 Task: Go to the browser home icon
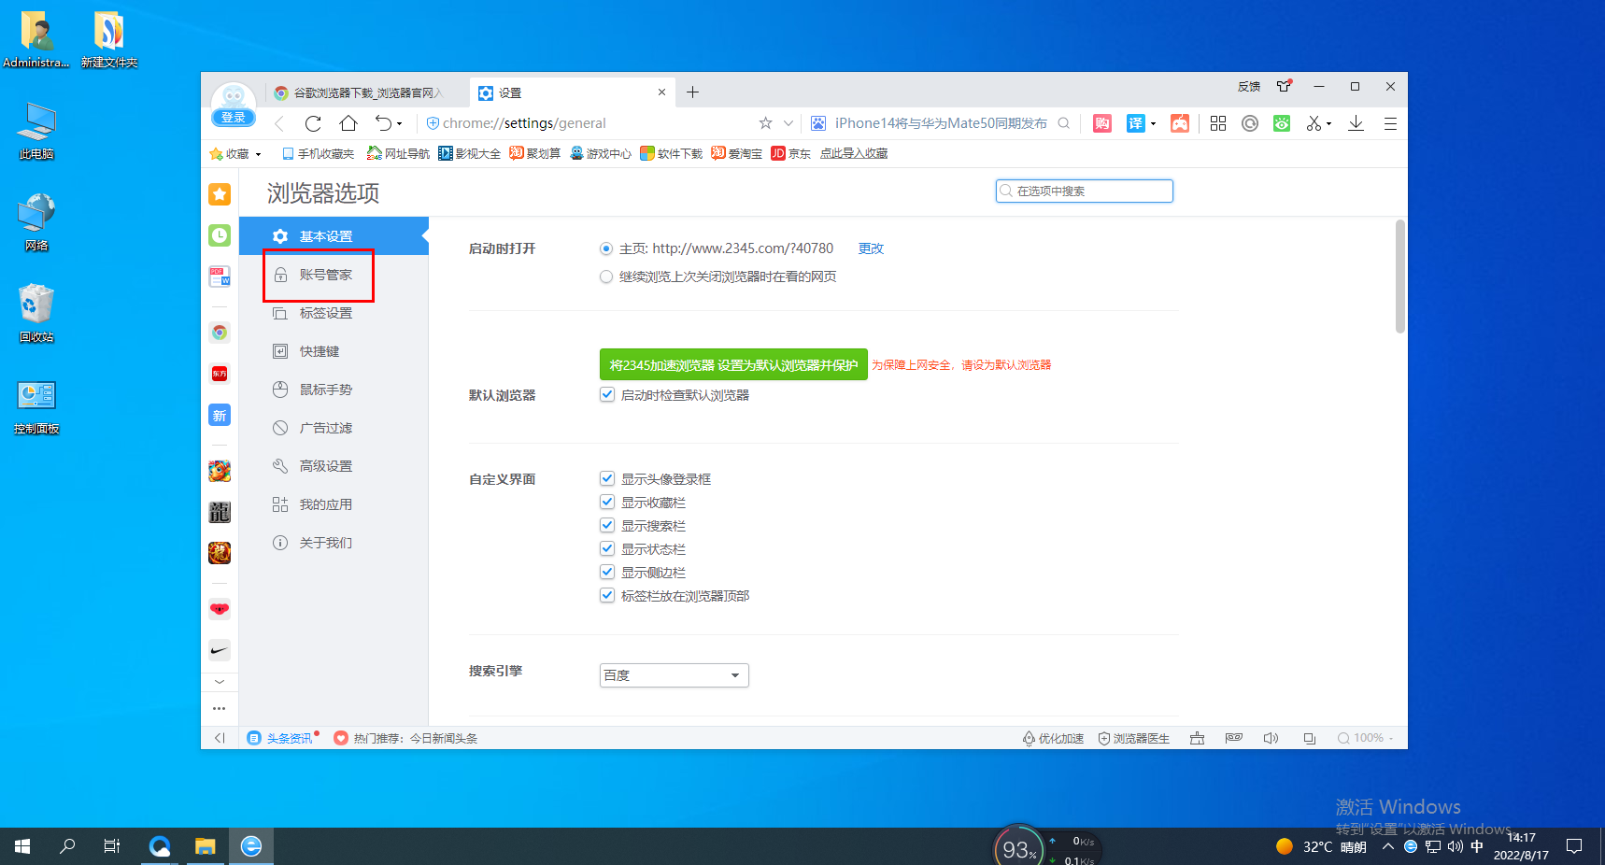point(348,123)
